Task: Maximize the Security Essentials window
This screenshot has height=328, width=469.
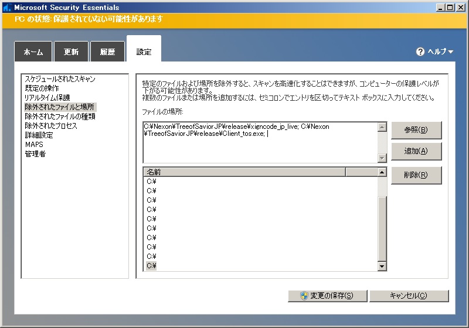Action: click(x=450, y=8)
